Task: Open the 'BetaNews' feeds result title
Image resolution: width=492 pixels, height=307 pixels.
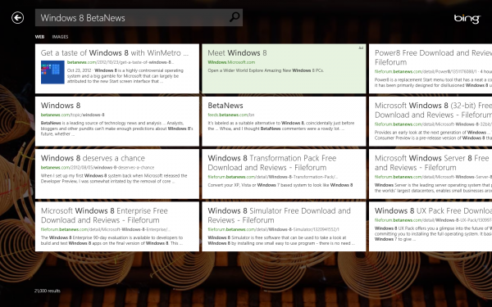Action: [225, 106]
